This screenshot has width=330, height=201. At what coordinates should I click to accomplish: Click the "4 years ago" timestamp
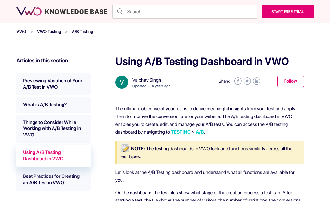[x=161, y=86]
